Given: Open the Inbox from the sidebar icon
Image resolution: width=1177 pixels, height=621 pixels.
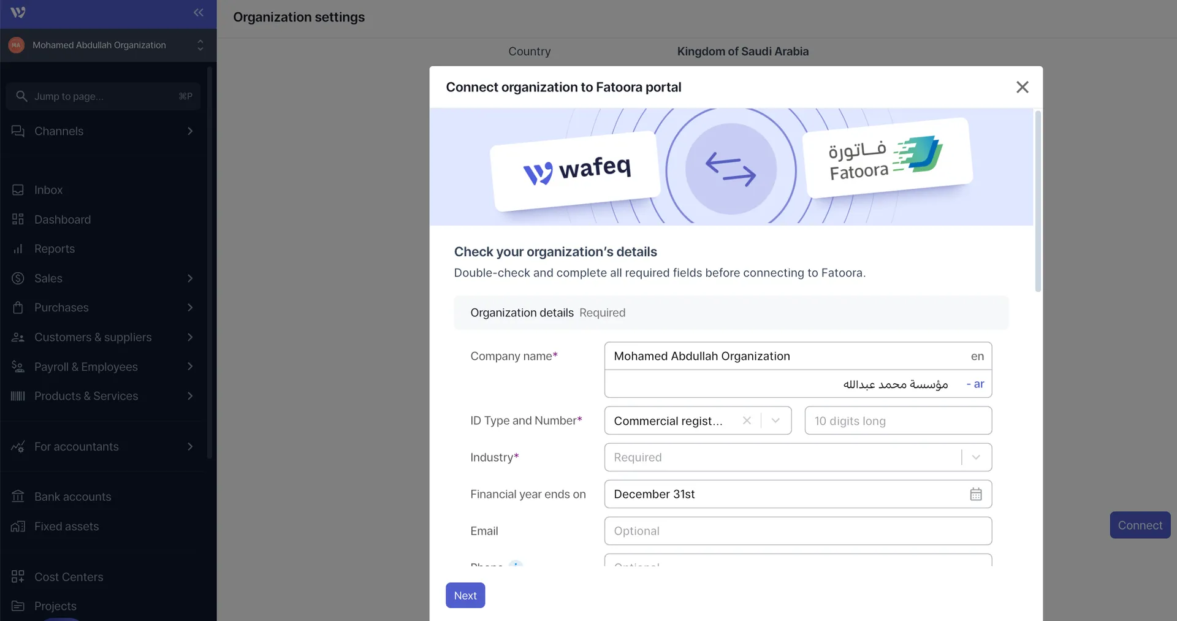Looking at the screenshot, I should pyautogui.click(x=18, y=189).
